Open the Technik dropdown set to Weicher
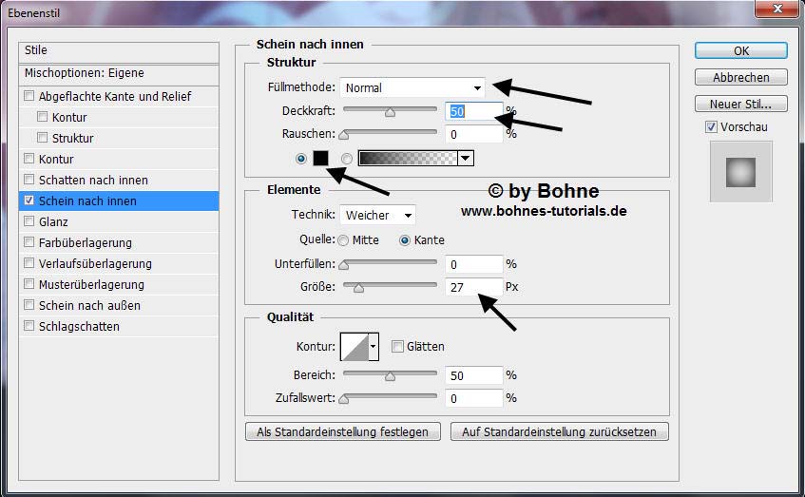This screenshot has width=805, height=497. pos(377,216)
